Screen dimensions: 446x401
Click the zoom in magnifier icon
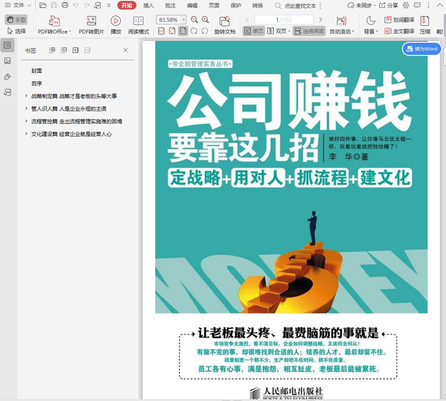click(205, 20)
